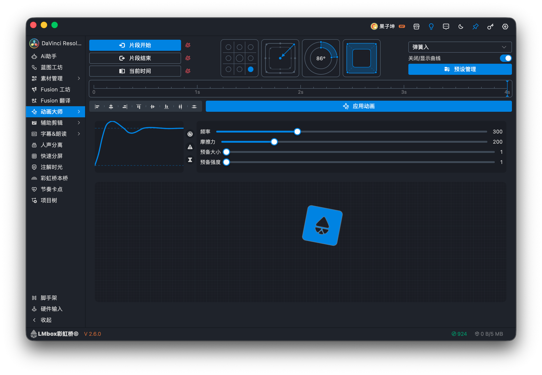Open the chat message bubble icon
This screenshot has width=542, height=375.
(x=446, y=26)
